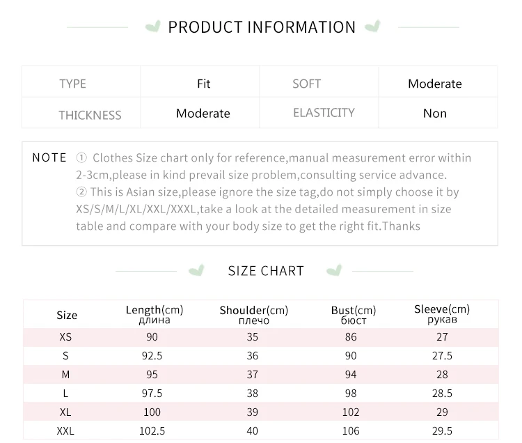Click the Fit value cell

[x=203, y=84]
